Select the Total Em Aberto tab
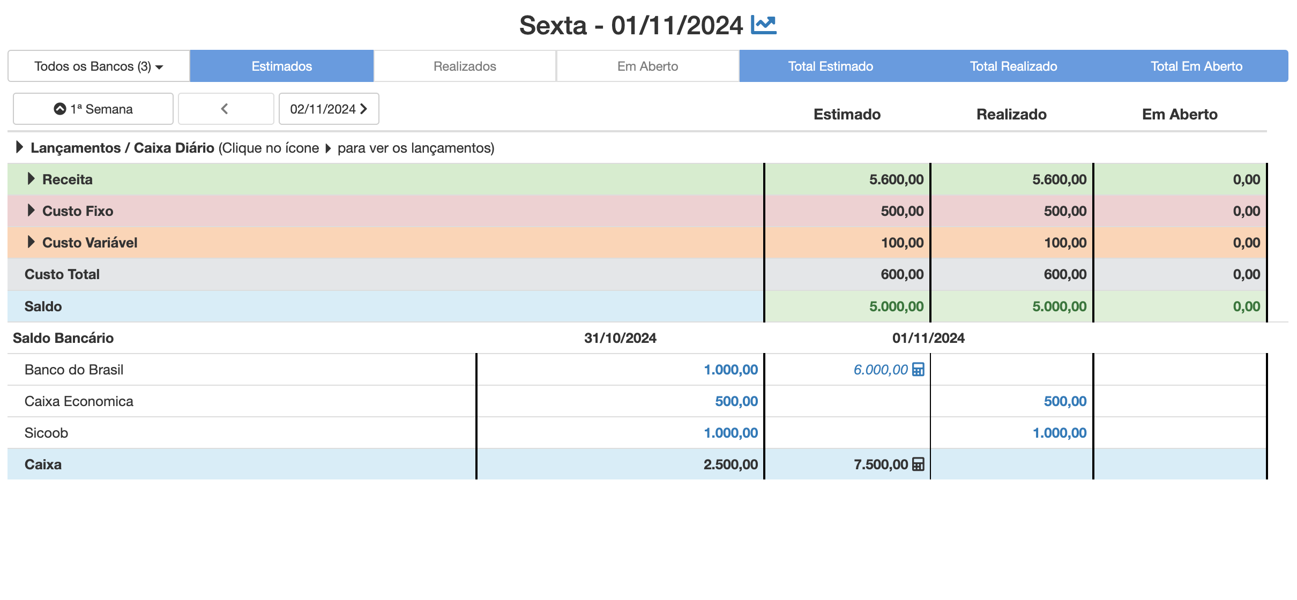Viewport: 1297px width, 600px height. coord(1196,66)
